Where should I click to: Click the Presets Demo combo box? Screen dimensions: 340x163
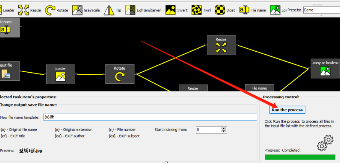pyautogui.click(x=321, y=10)
